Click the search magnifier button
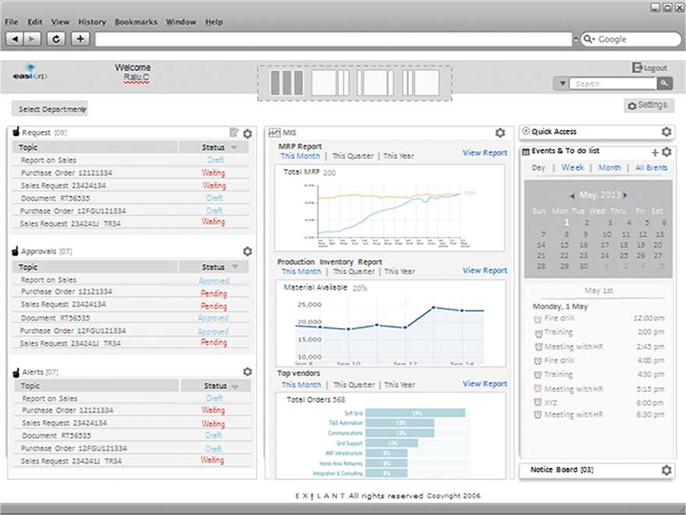Screen dimensions: 686x515 click(x=663, y=83)
